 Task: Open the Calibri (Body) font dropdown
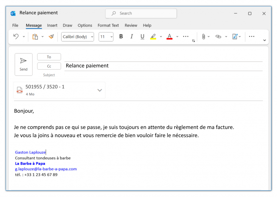[77, 37]
